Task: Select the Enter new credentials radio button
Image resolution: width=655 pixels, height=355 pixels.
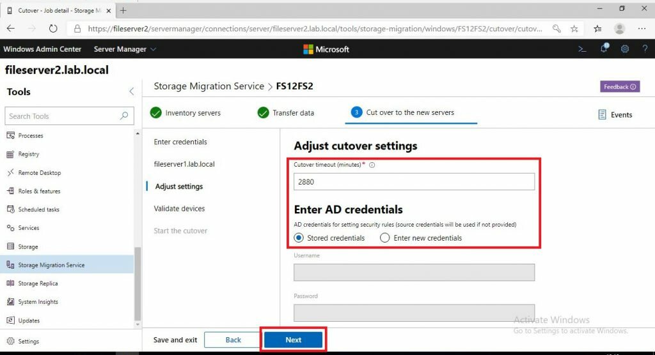Action: pos(384,238)
